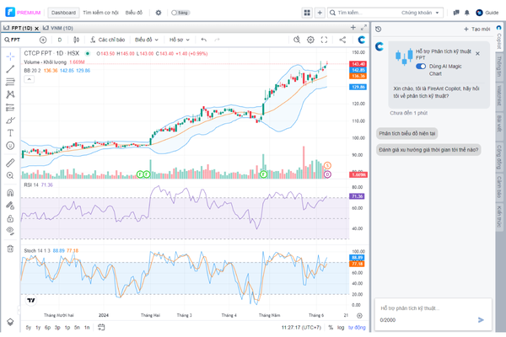Image resolution: width=506 pixels, height=337 pixels.
Task: Select the trend line drawing tool
Action: pyautogui.click(x=10, y=69)
